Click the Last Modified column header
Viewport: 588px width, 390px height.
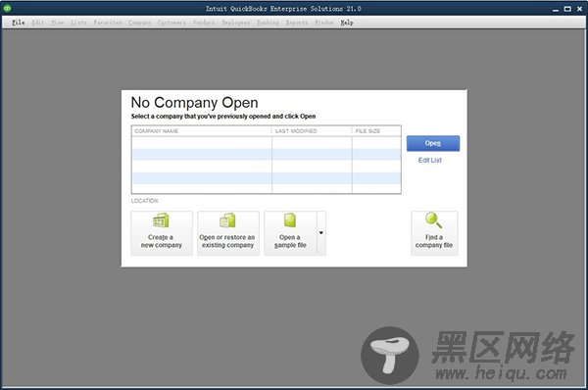[312, 131]
